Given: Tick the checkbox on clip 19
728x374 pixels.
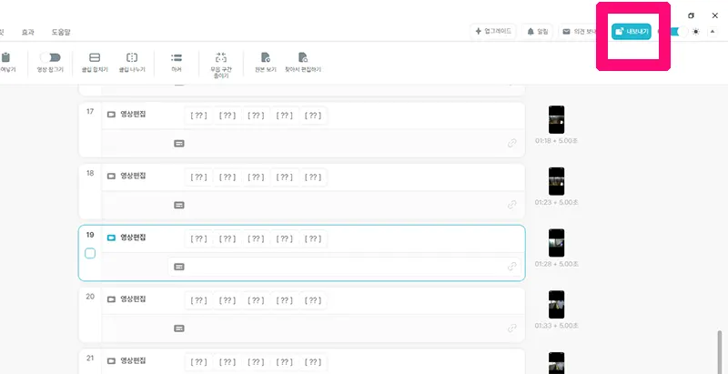Looking at the screenshot, I should pos(90,253).
